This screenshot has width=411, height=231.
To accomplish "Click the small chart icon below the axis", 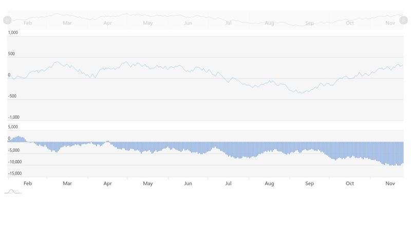I will coord(13,191).
